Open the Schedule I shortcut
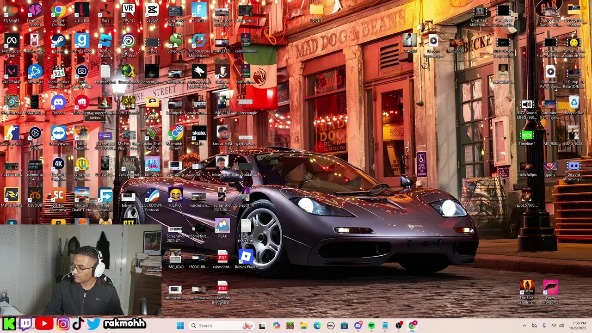This screenshot has width=592, height=333. 175,44
